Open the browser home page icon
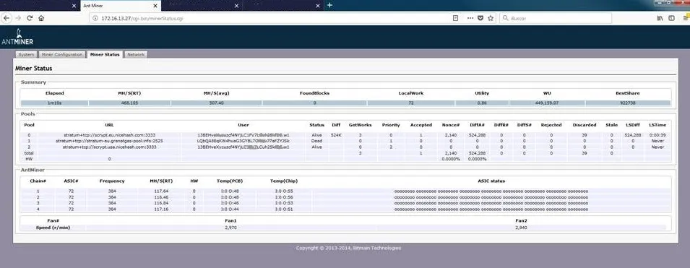This screenshot has height=268, width=690. 41,18
